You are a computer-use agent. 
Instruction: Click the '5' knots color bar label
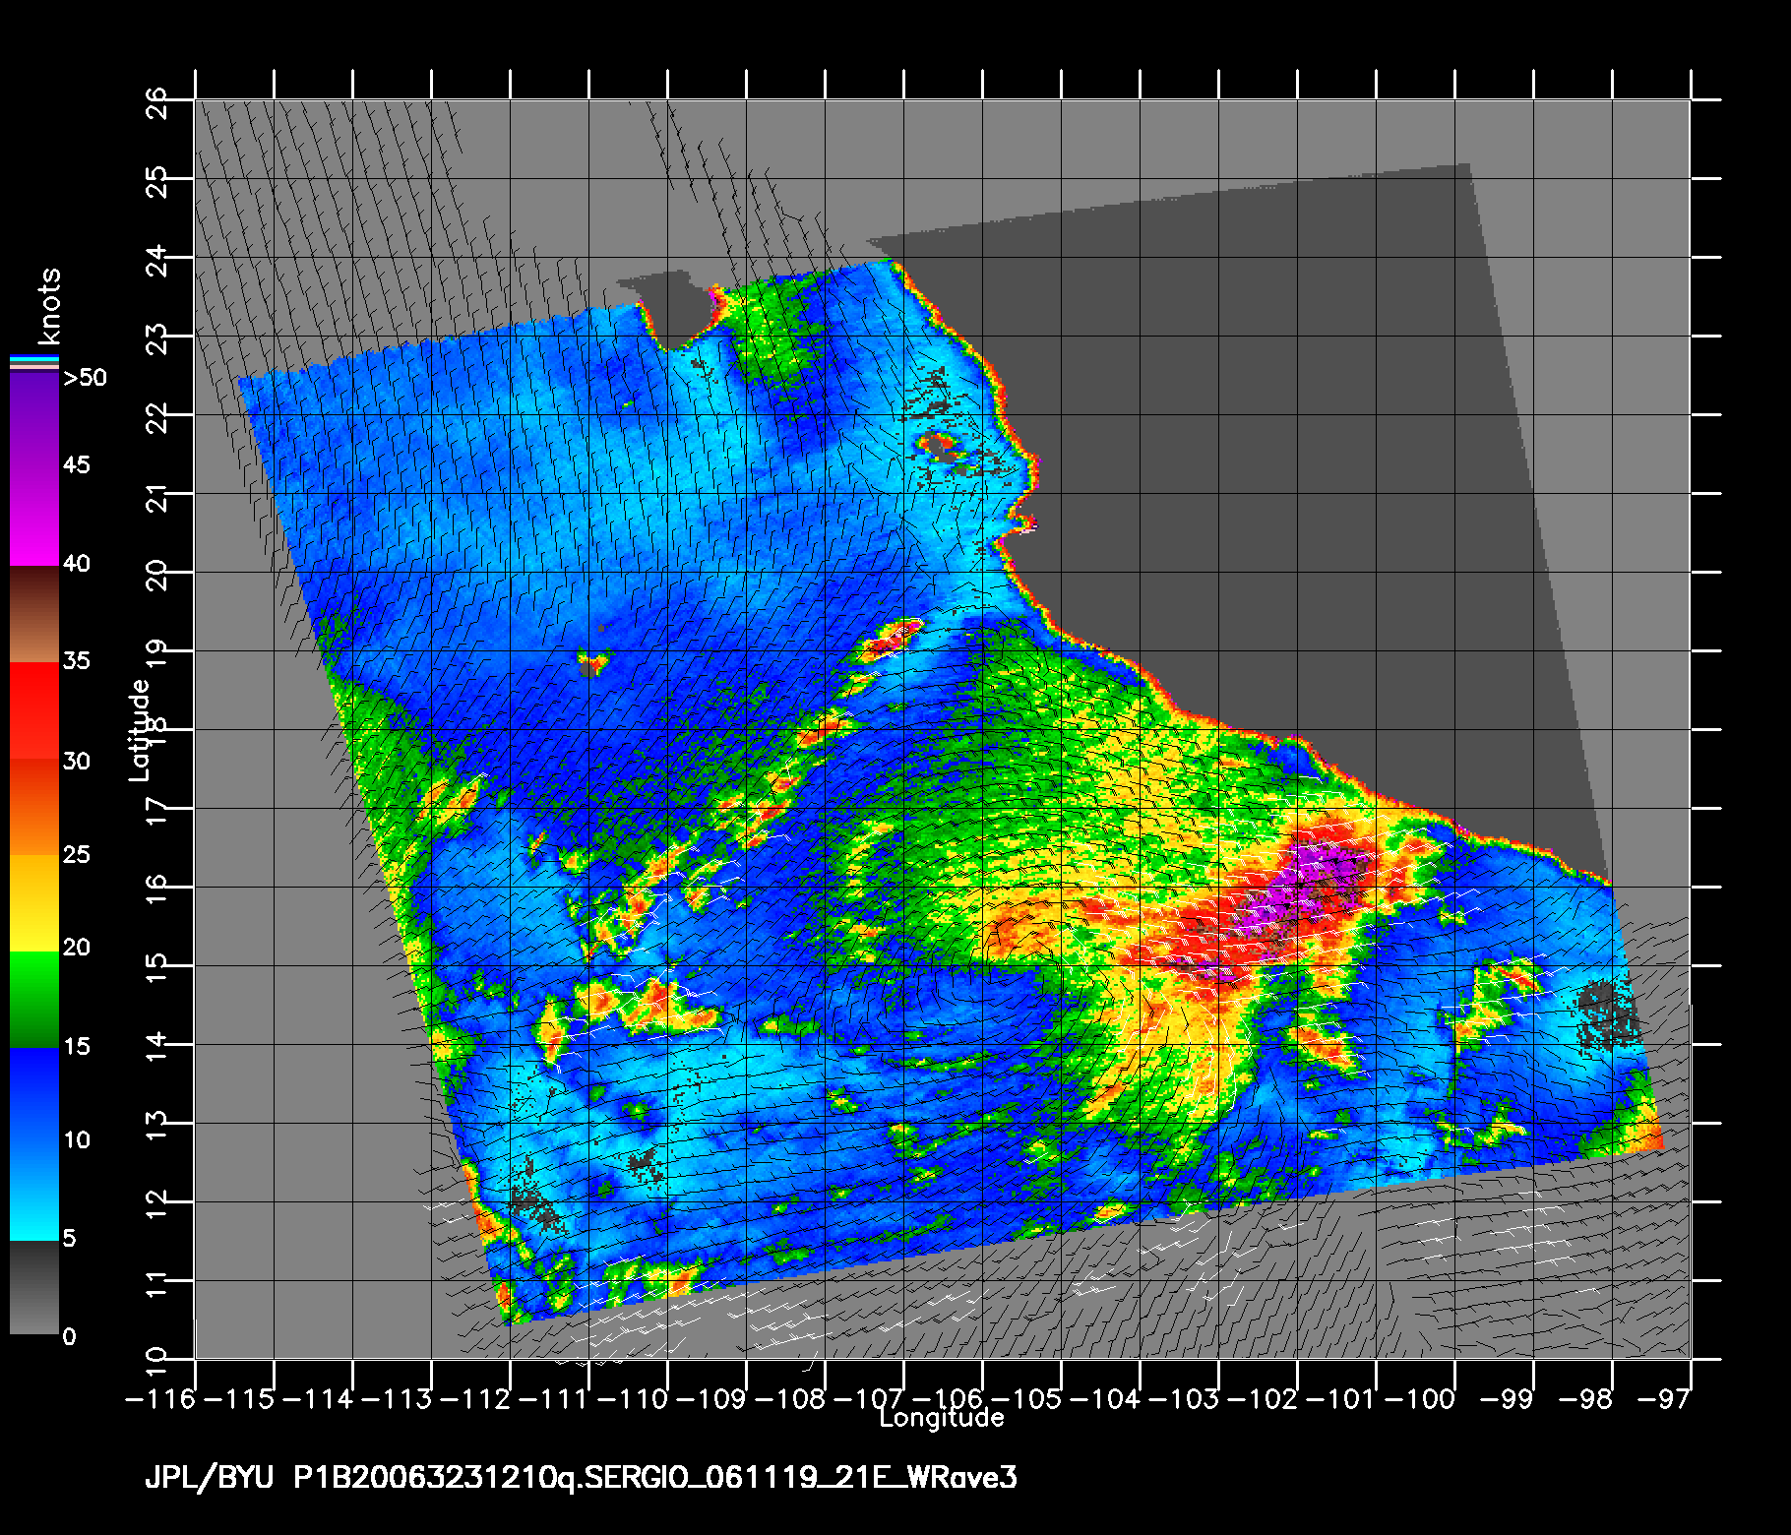pos(69,1238)
